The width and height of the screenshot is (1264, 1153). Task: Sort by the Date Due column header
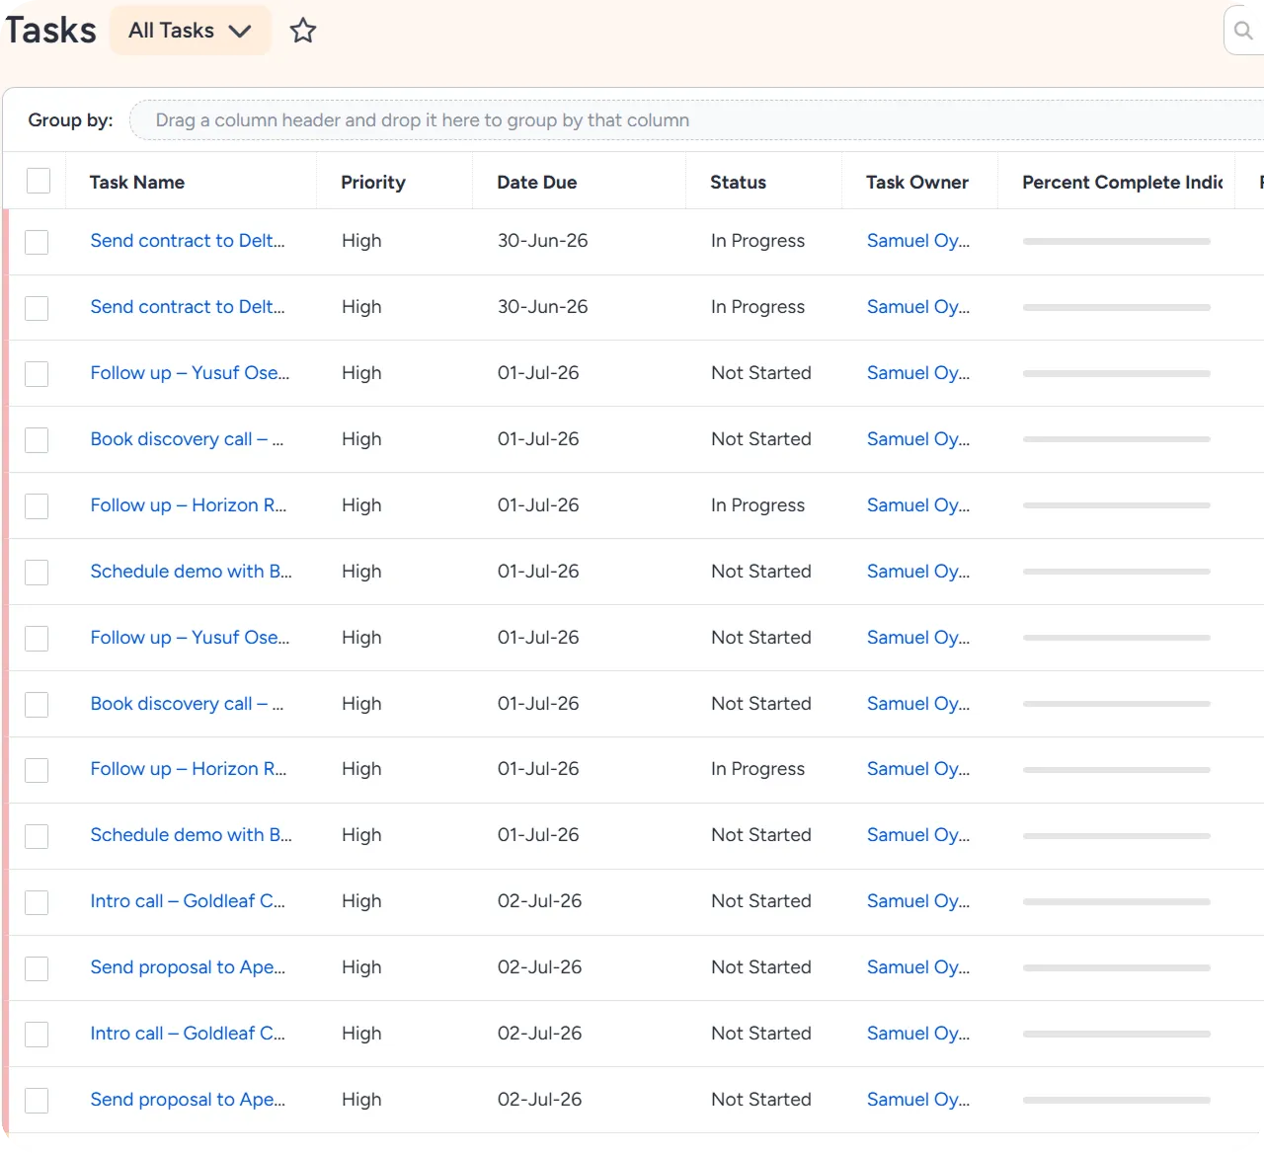tap(537, 182)
